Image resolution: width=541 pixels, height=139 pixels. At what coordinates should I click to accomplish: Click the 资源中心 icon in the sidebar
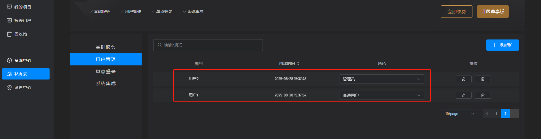(9, 60)
